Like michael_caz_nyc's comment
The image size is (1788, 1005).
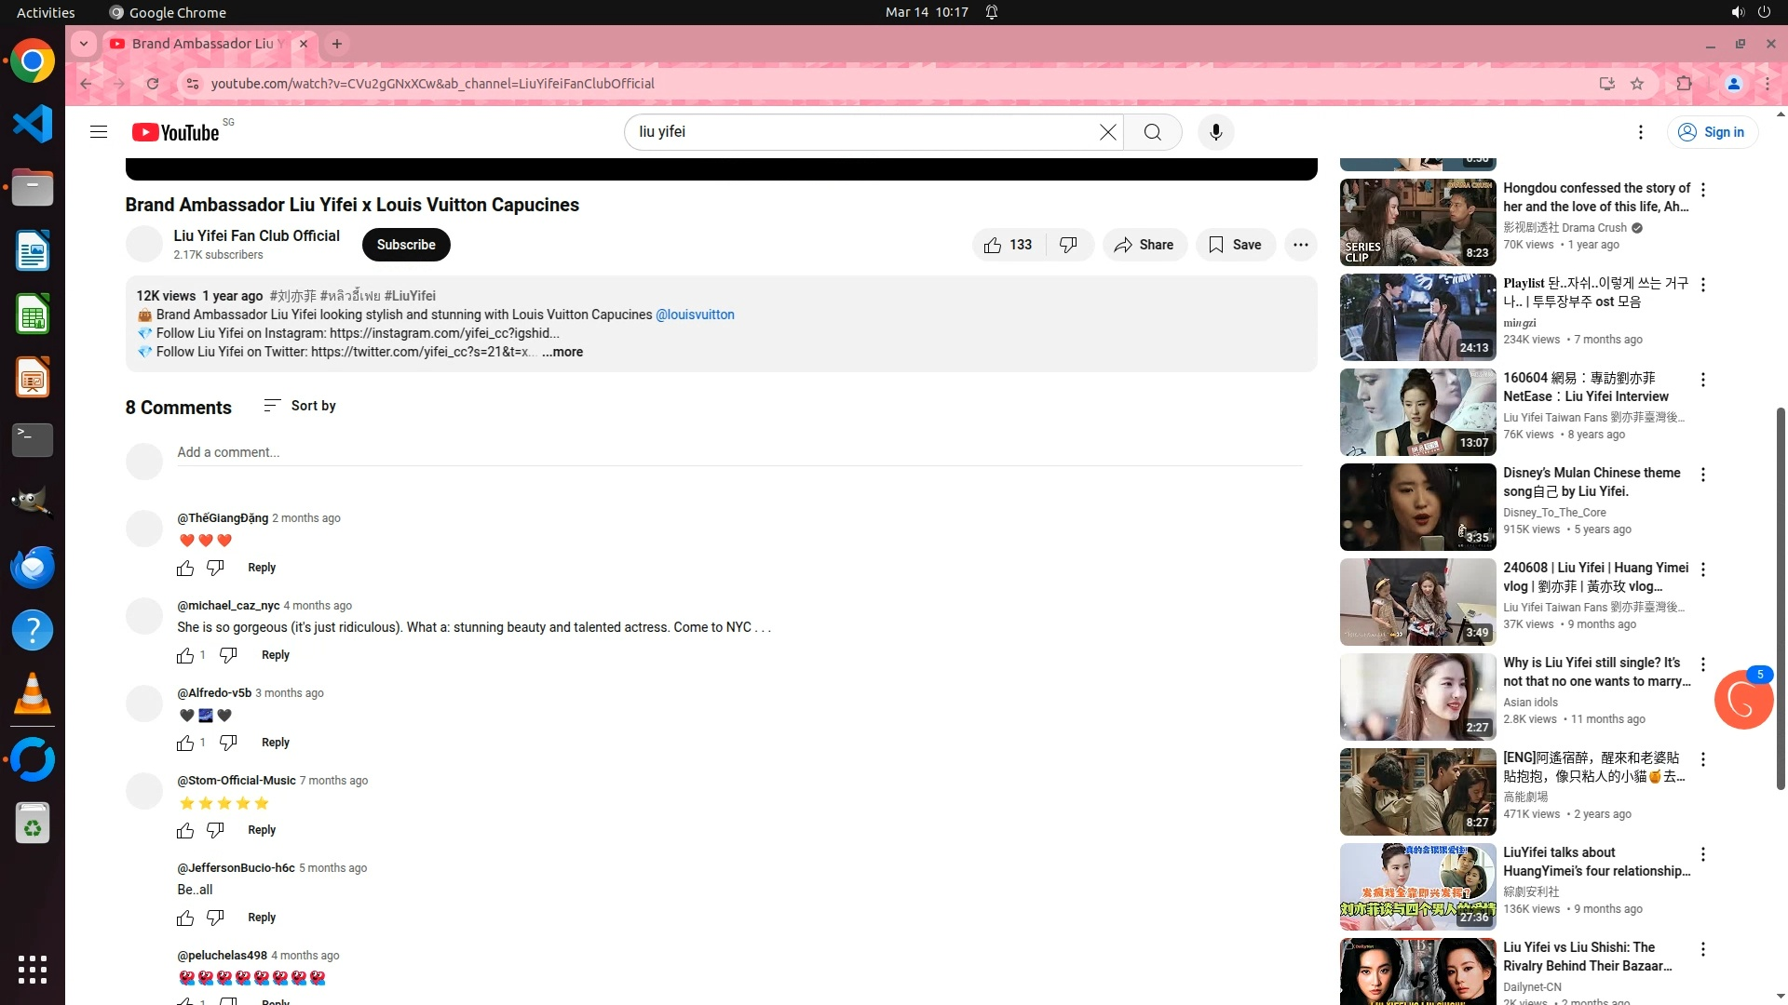click(x=185, y=655)
